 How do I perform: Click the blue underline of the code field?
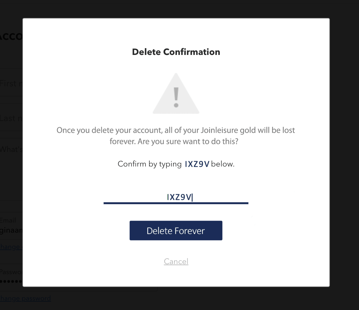coord(176,203)
